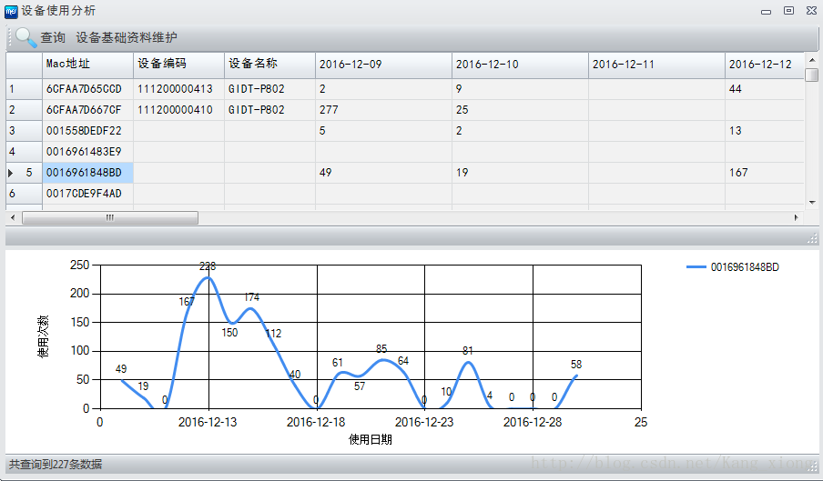Click legend entry 0016961848BD
This screenshot has width=823, height=481.
(x=745, y=267)
